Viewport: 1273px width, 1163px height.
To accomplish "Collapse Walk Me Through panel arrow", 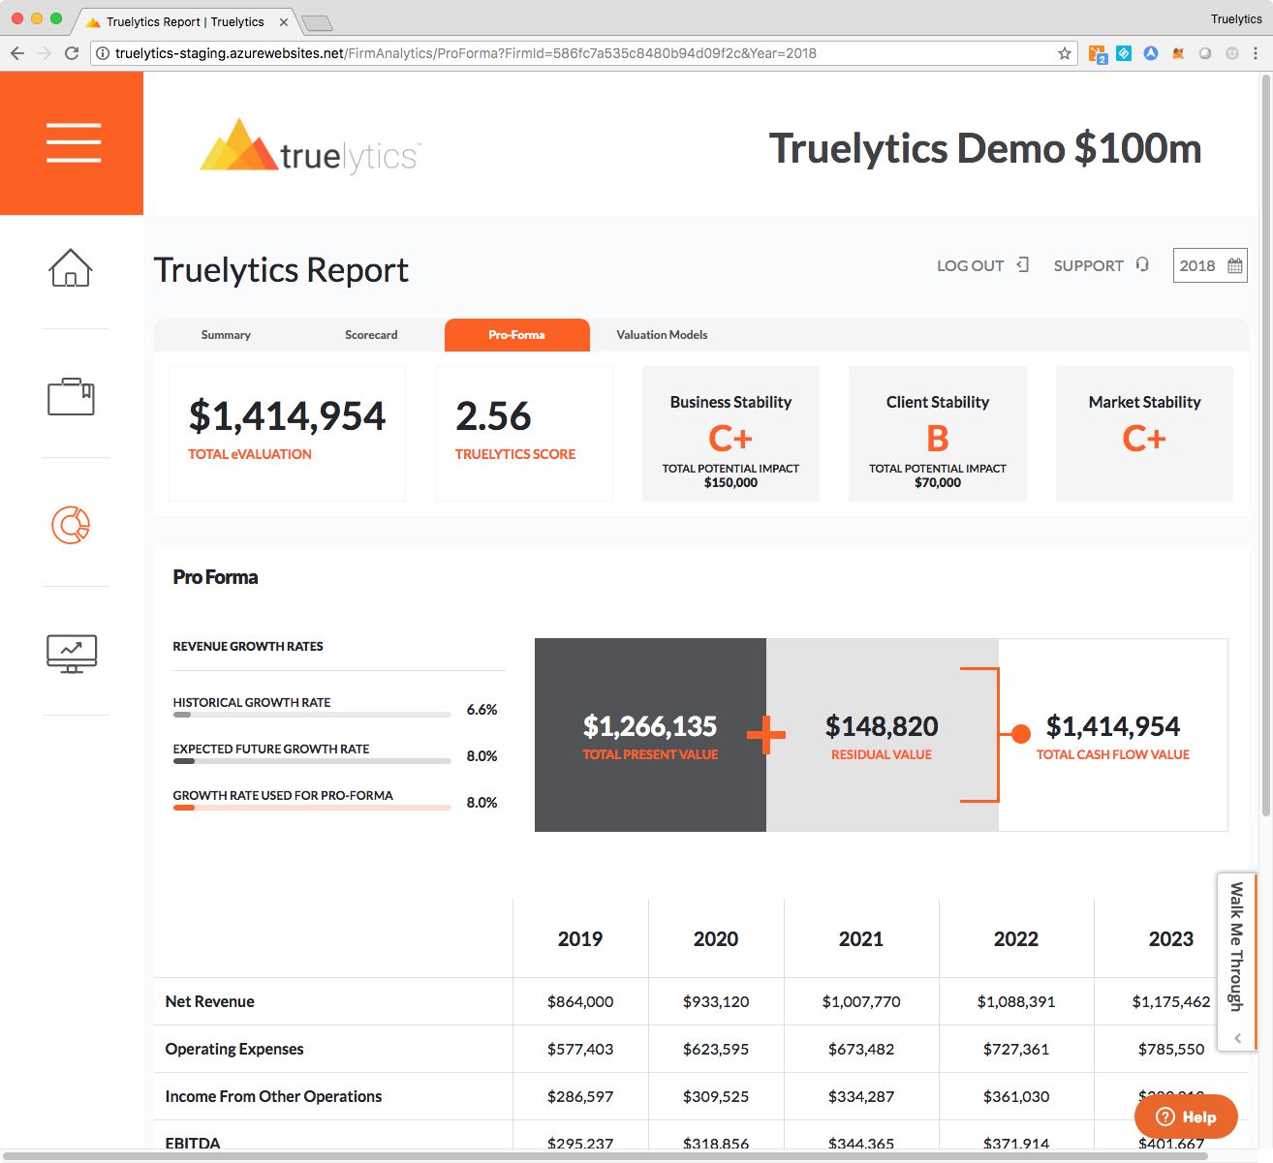I will [1237, 1037].
